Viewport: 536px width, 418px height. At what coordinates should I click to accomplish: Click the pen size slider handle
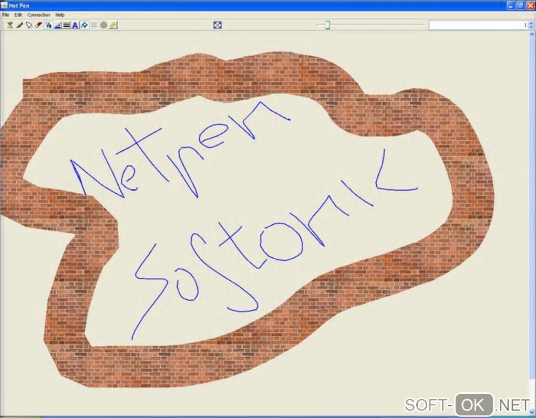(x=327, y=25)
